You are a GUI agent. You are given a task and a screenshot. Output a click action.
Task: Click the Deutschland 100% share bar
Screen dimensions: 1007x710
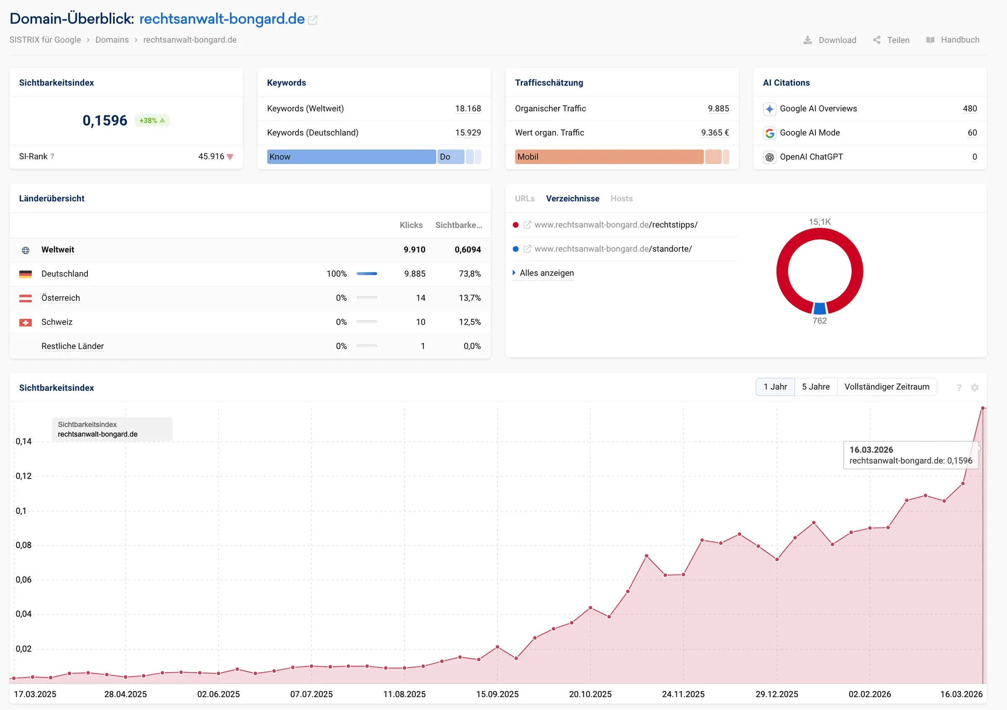click(367, 274)
